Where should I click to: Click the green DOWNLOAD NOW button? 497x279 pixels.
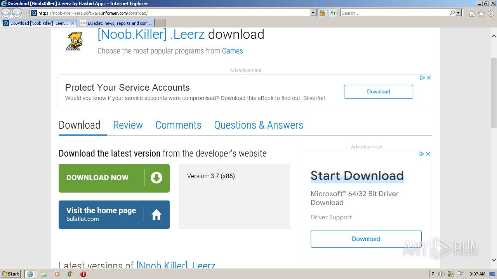click(x=114, y=178)
